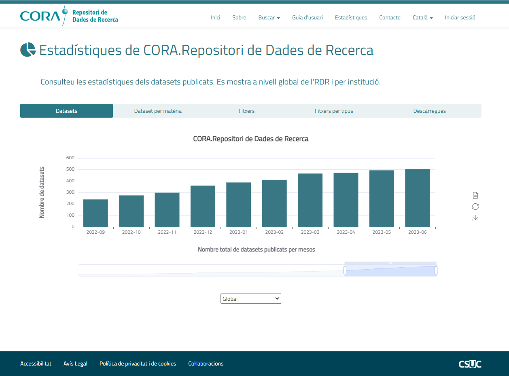The width and height of the screenshot is (509, 376).
Task: Open Política de privacitat i de cookies
Action: point(138,363)
